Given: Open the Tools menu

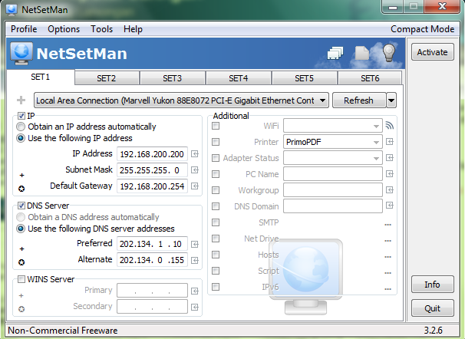Looking at the screenshot, I should tap(102, 29).
